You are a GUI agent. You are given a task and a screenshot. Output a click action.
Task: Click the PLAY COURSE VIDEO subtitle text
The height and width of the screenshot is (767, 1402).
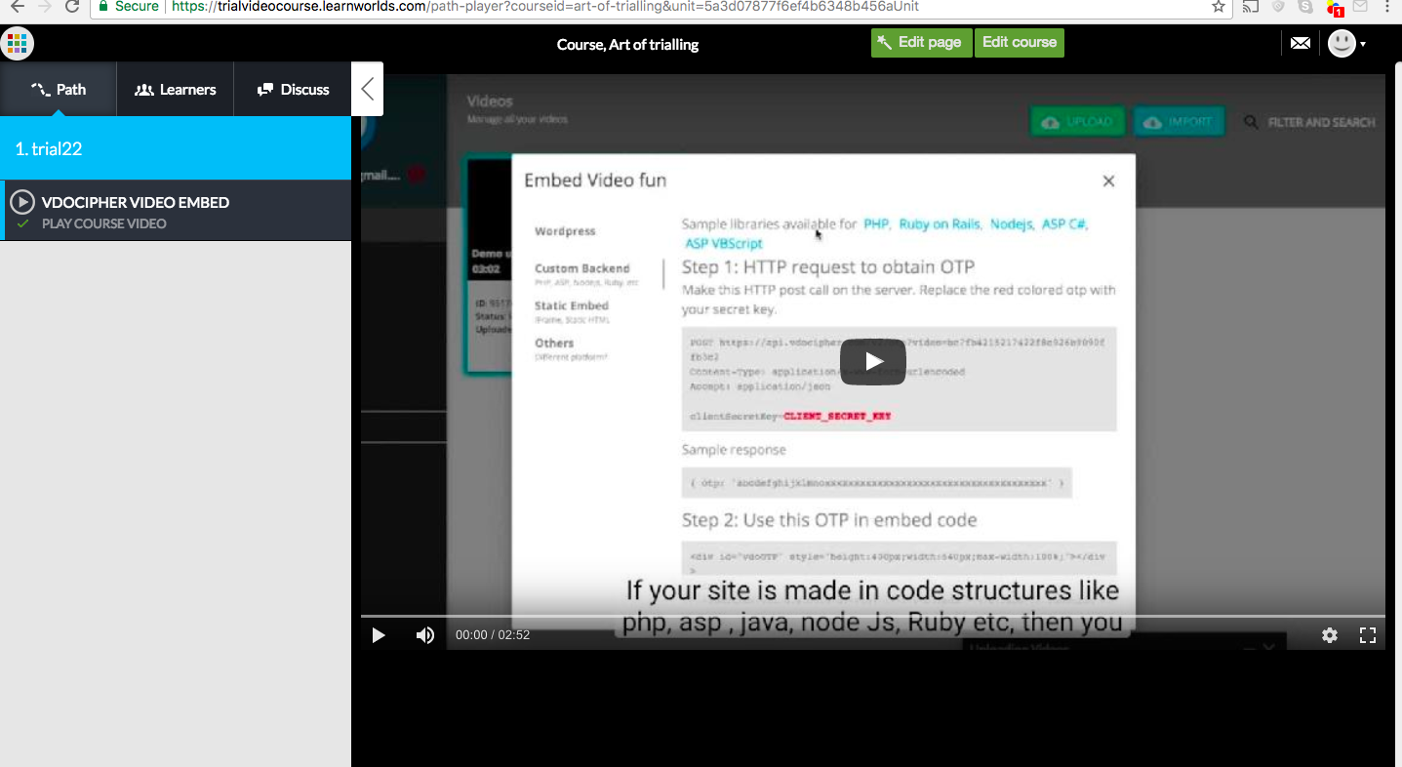pyautogui.click(x=103, y=223)
